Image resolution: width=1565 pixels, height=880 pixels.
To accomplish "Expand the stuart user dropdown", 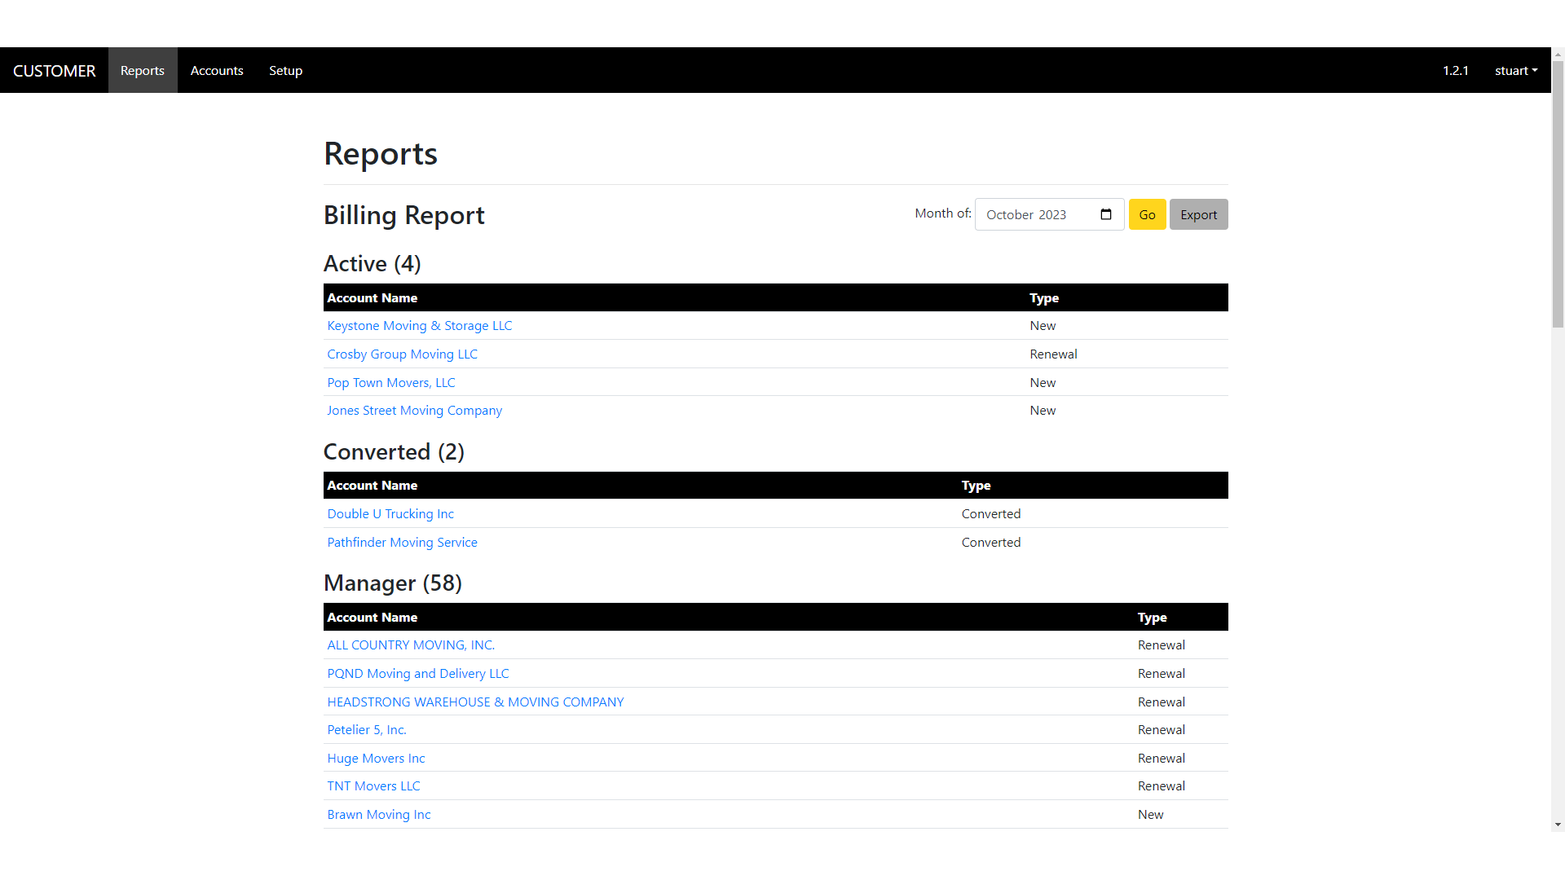I will coord(1516,70).
